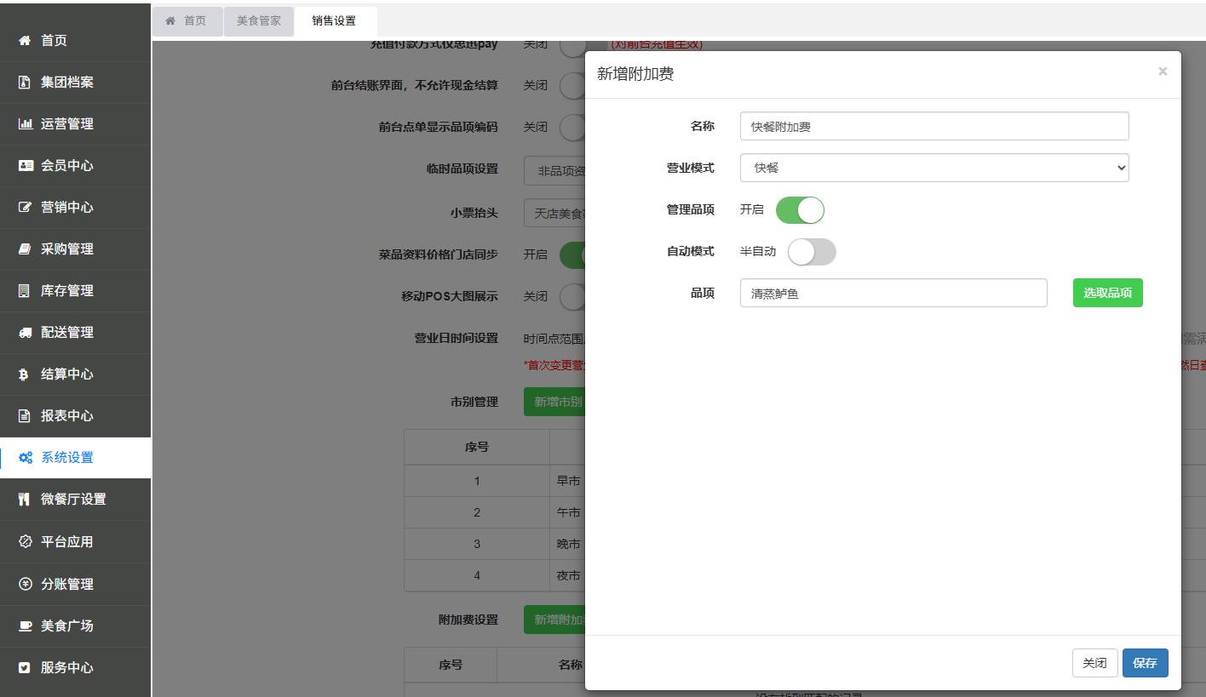Click the 美食广场 coffee cup icon
The image size is (1206, 697).
click(x=26, y=626)
